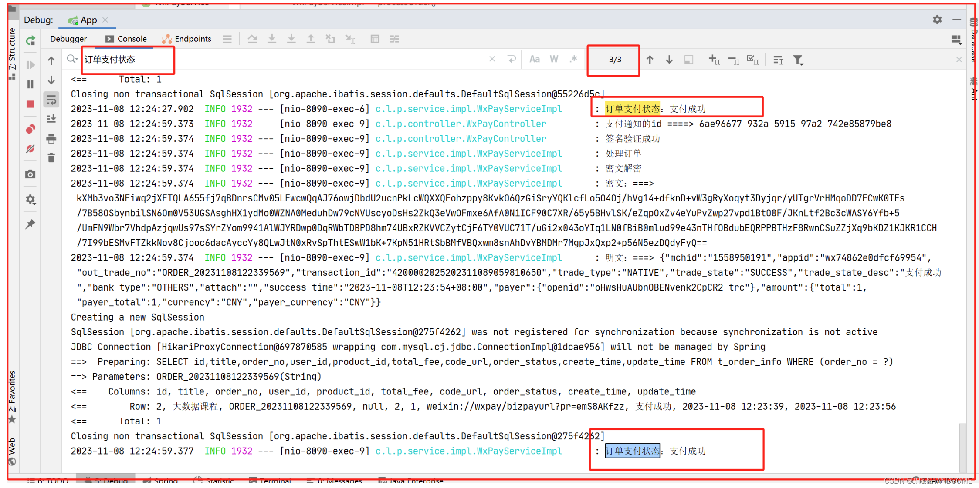Viewport: 979px width, 488px height.
Task: Stop the debug session with red square
Action: tap(30, 104)
